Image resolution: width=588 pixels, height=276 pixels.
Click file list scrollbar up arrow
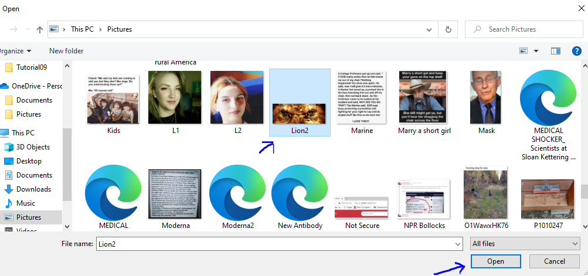point(584,66)
